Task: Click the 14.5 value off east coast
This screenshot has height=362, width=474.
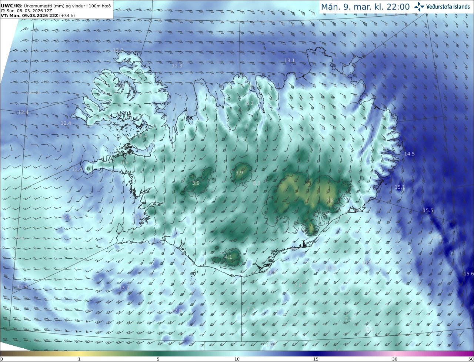Action: tap(410, 154)
